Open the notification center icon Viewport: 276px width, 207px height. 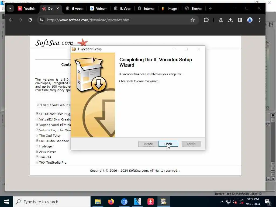pyautogui.click(x=267, y=202)
